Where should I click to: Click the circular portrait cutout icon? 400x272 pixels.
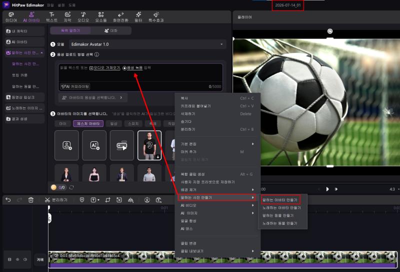pyautogui.click(x=147, y=200)
